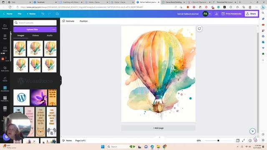Click the undo arrow in header

pos(43,14)
